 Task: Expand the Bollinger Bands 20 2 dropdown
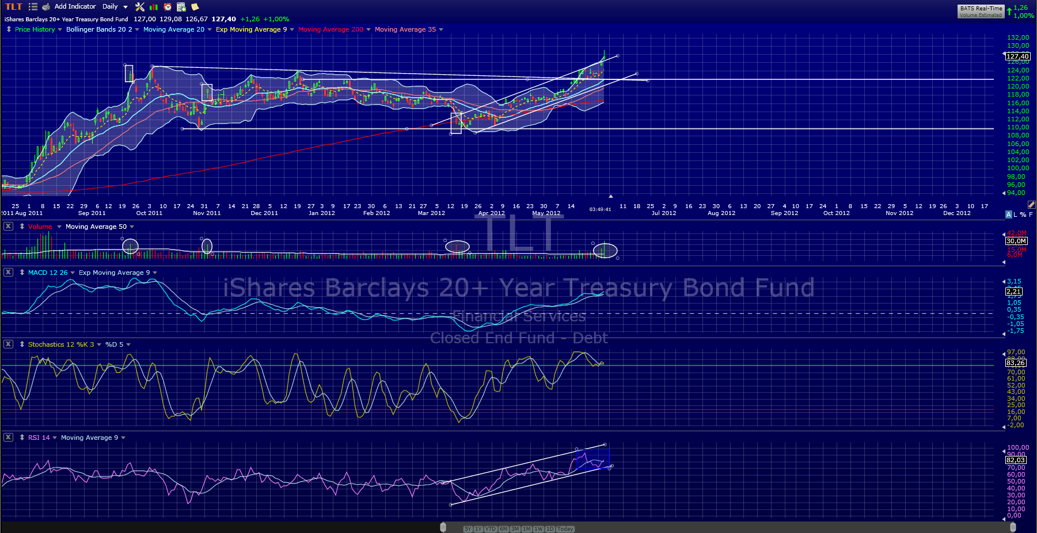click(x=137, y=30)
